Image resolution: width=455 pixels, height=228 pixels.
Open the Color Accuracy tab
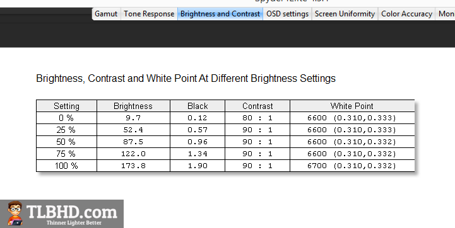[406, 14]
